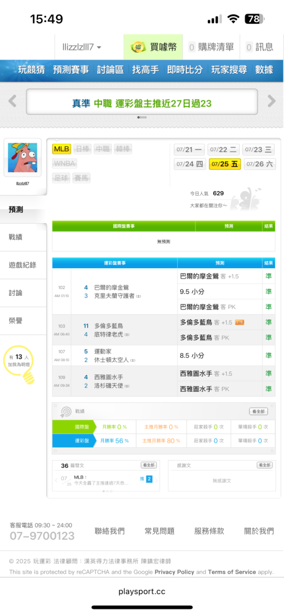The height and width of the screenshot is (615, 284).
Task: Open 遊戲紀錄 sidebar tab
Action: 23,265
